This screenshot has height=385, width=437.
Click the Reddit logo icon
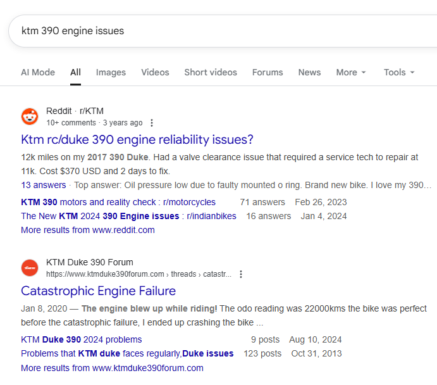30,117
